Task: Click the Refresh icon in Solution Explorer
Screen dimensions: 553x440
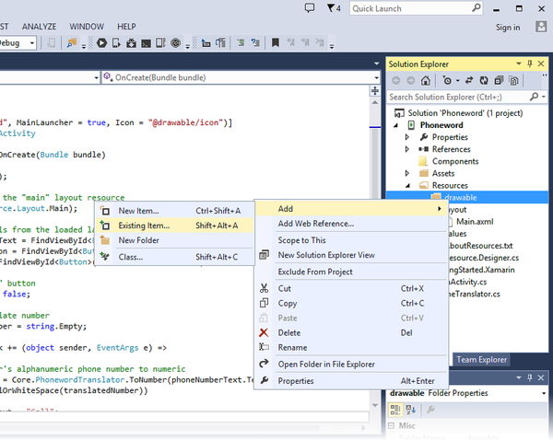Action: (x=482, y=81)
